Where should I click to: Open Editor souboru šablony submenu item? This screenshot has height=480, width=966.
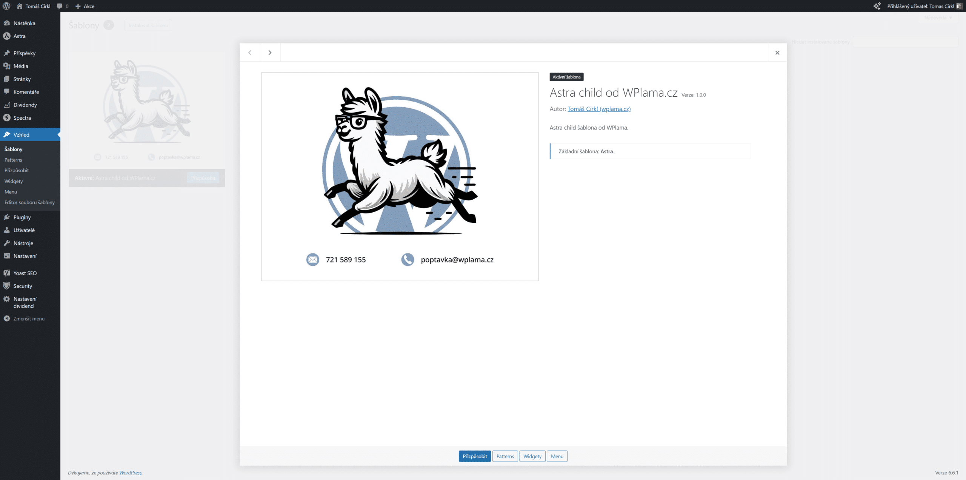30,202
